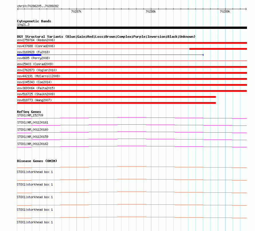This screenshot has width=255, height=231.
Task: Click the red bar for nsv1045343
Action: pos(132,85)
